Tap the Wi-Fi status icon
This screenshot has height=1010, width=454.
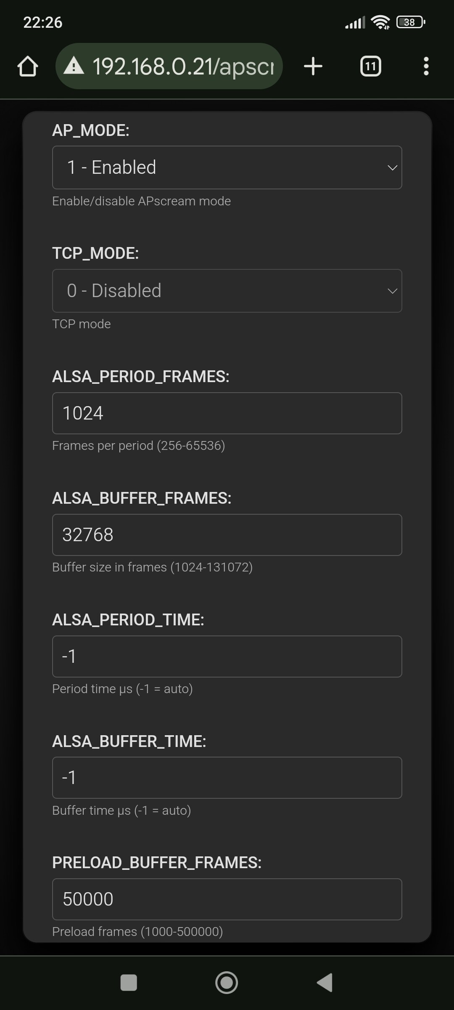tap(381, 22)
